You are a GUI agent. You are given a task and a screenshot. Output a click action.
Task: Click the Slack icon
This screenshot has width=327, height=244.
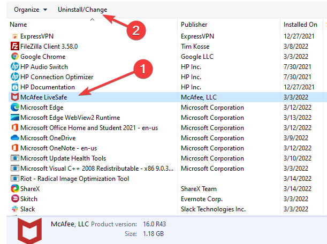15,209
